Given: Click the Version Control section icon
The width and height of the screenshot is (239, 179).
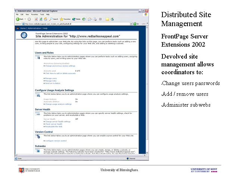Looking at the screenshot, I should [x=38, y=137].
